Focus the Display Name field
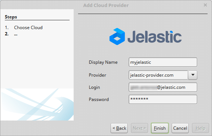212x136 pixels. 163,62
